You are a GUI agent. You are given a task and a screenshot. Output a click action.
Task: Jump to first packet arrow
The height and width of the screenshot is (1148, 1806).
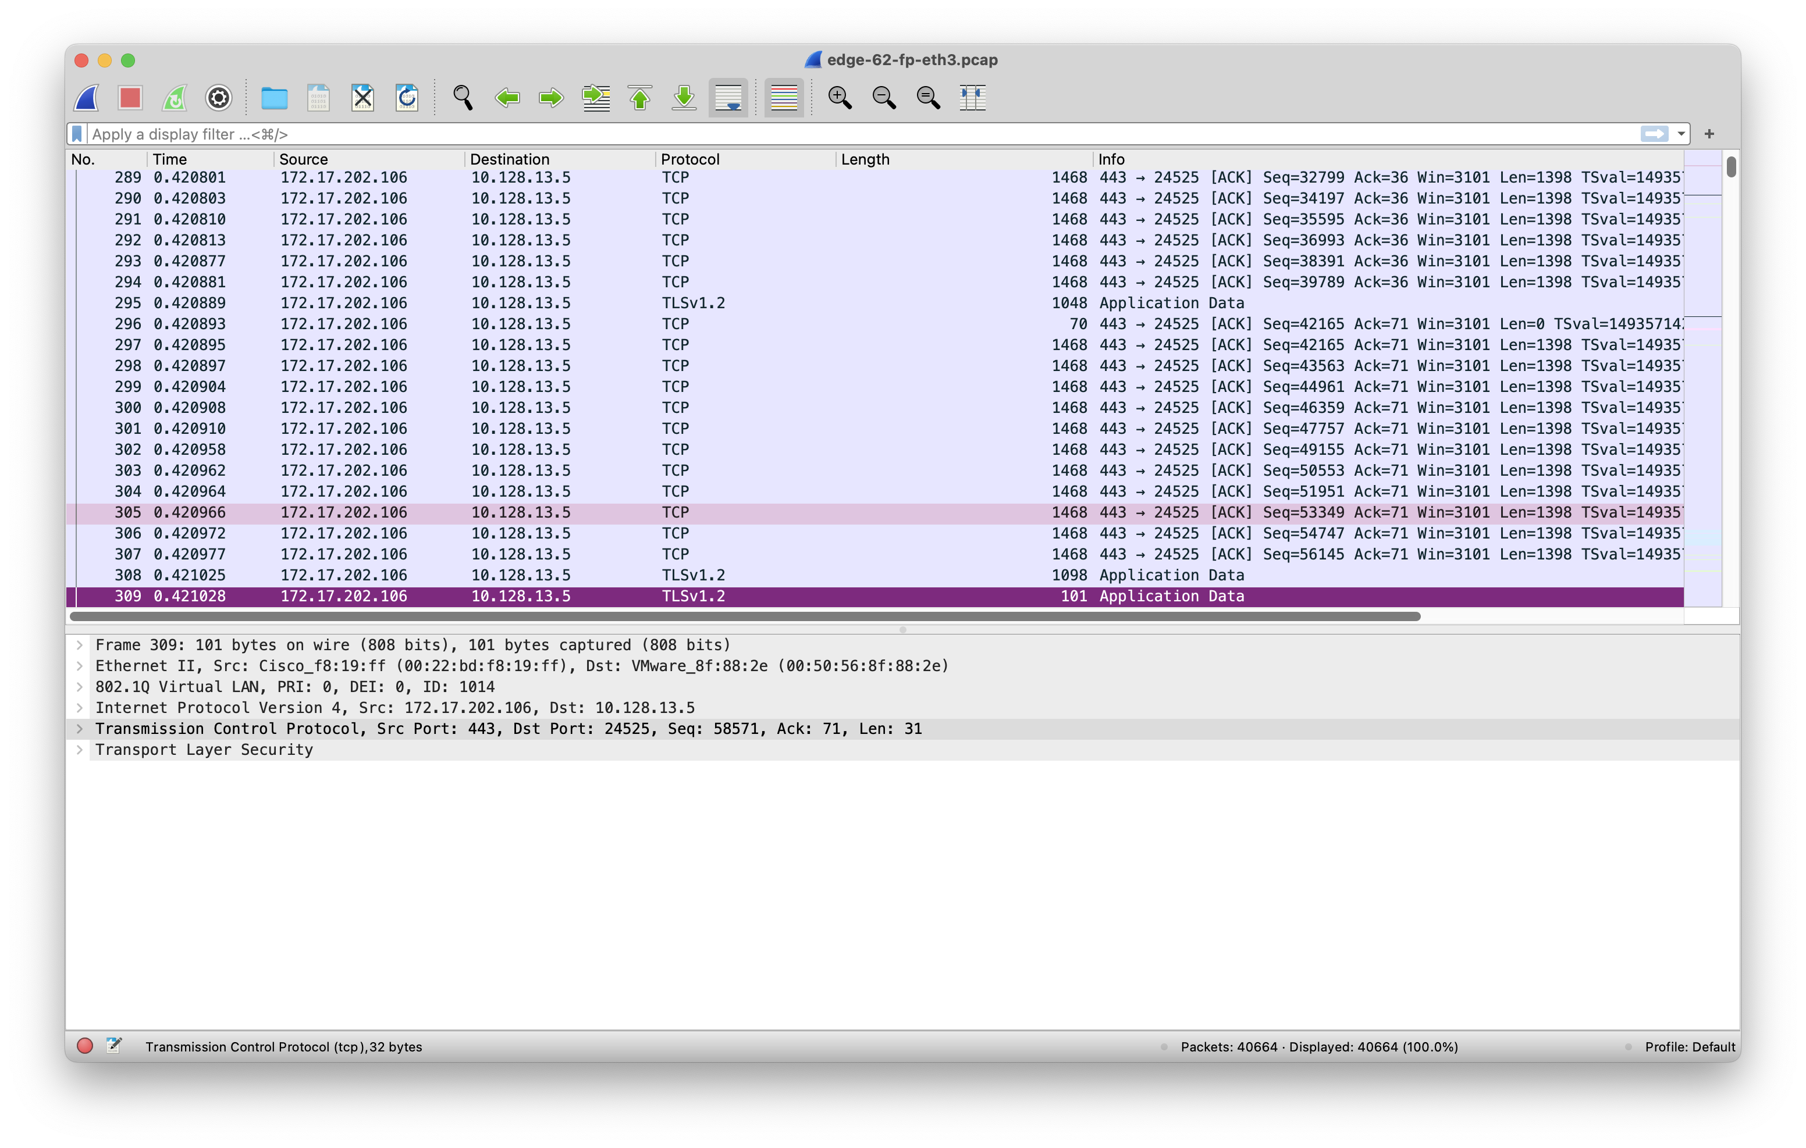click(641, 98)
